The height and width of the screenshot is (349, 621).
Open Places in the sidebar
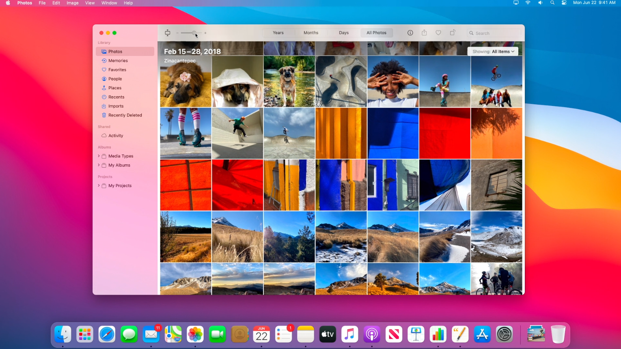click(x=114, y=88)
